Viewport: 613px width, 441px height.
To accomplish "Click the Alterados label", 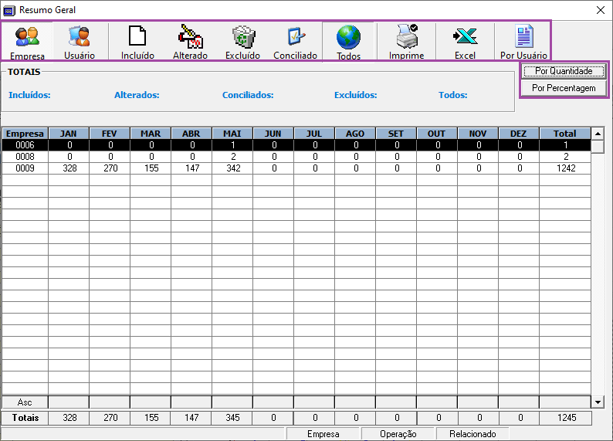I will (x=137, y=95).
